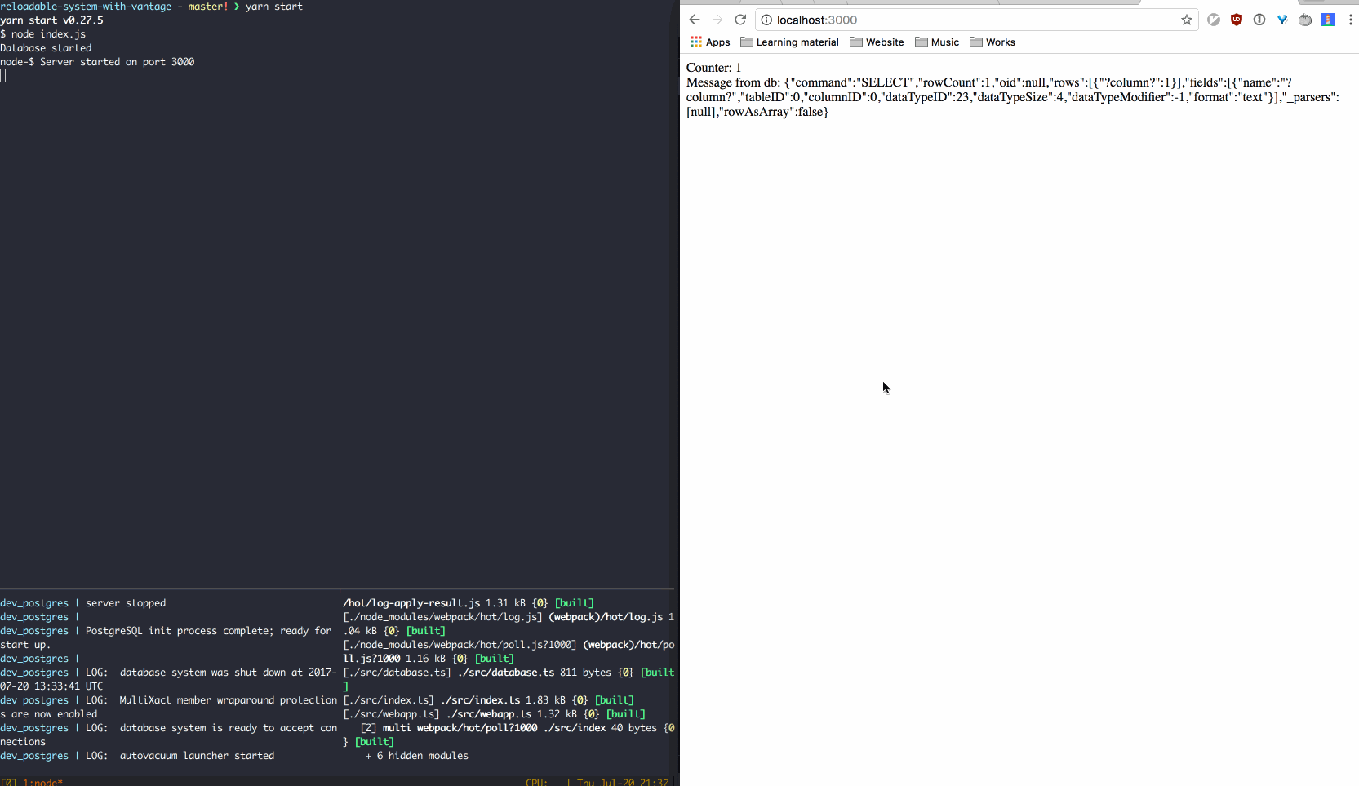Screen dimensions: 1359x786
Task: Open the Website bookmark folder
Action: pos(877,42)
